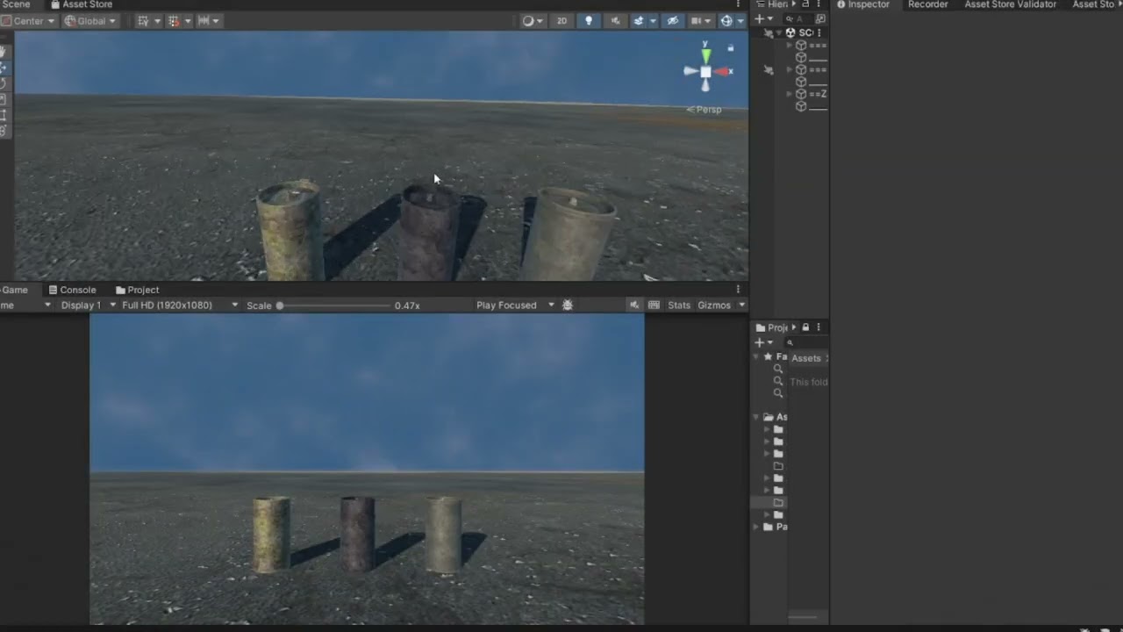Toggle hidden objects visibility eye
Image resolution: width=1123 pixels, height=632 pixels.
[672, 21]
